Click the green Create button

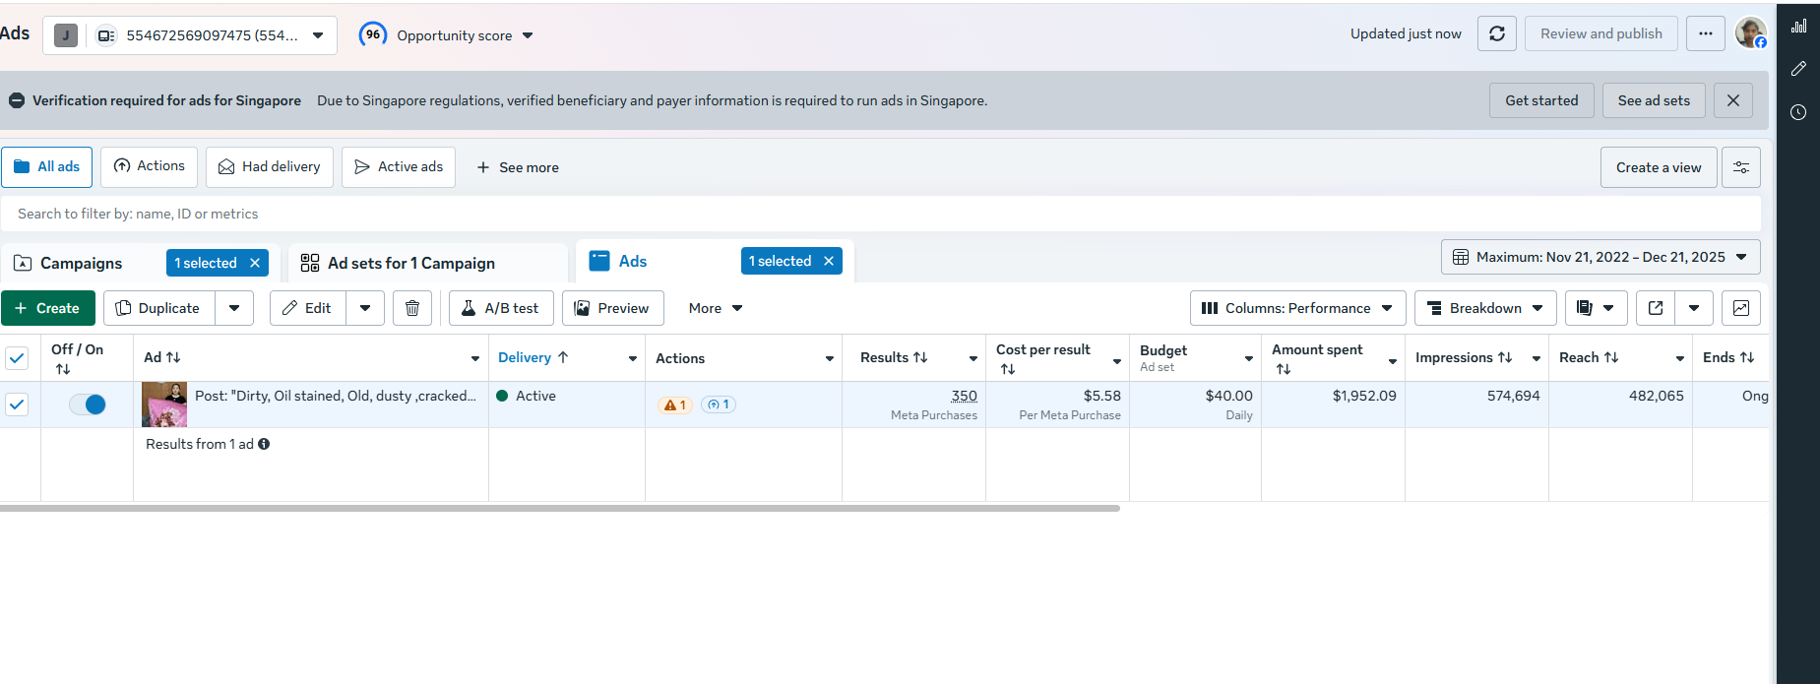pyautogui.click(x=48, y=308)
